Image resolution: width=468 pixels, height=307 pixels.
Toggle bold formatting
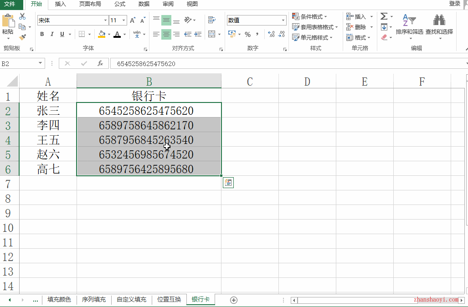(42, 34)
